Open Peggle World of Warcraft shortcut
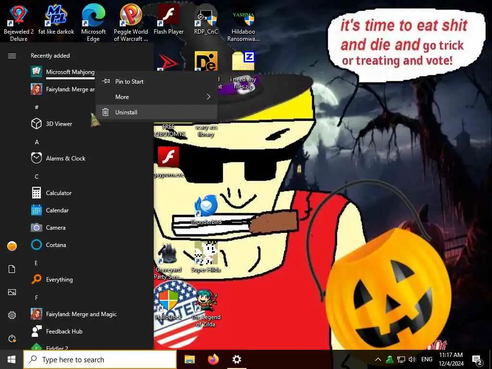The image size is (492, 369). [x=131, y=21]
